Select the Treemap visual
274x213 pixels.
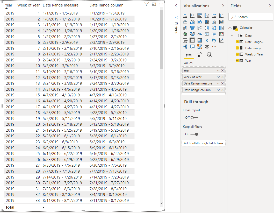pos(221,28)
